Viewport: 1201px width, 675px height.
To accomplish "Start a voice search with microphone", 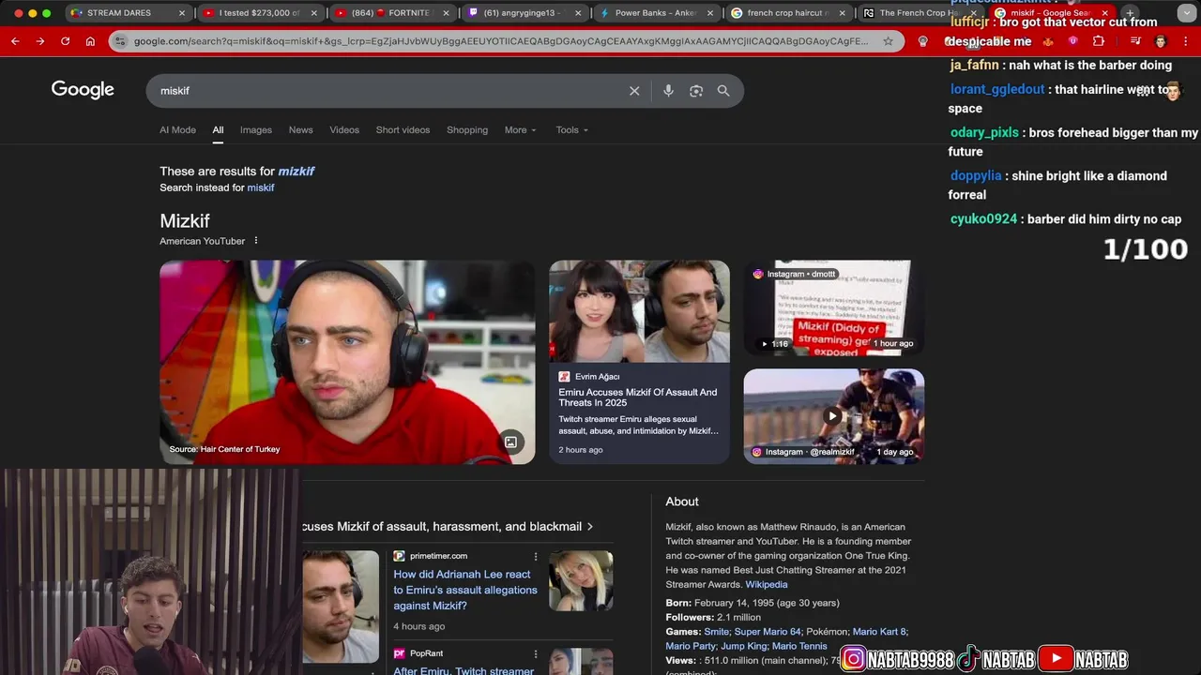I will [668, 91].
